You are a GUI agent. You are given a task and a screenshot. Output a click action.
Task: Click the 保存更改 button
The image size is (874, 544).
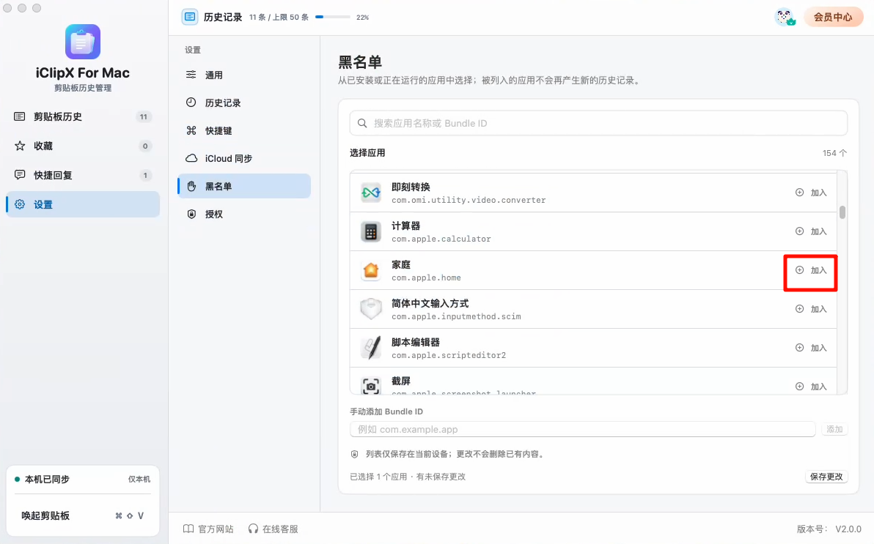pyautogui.click(x=826, y=477)
